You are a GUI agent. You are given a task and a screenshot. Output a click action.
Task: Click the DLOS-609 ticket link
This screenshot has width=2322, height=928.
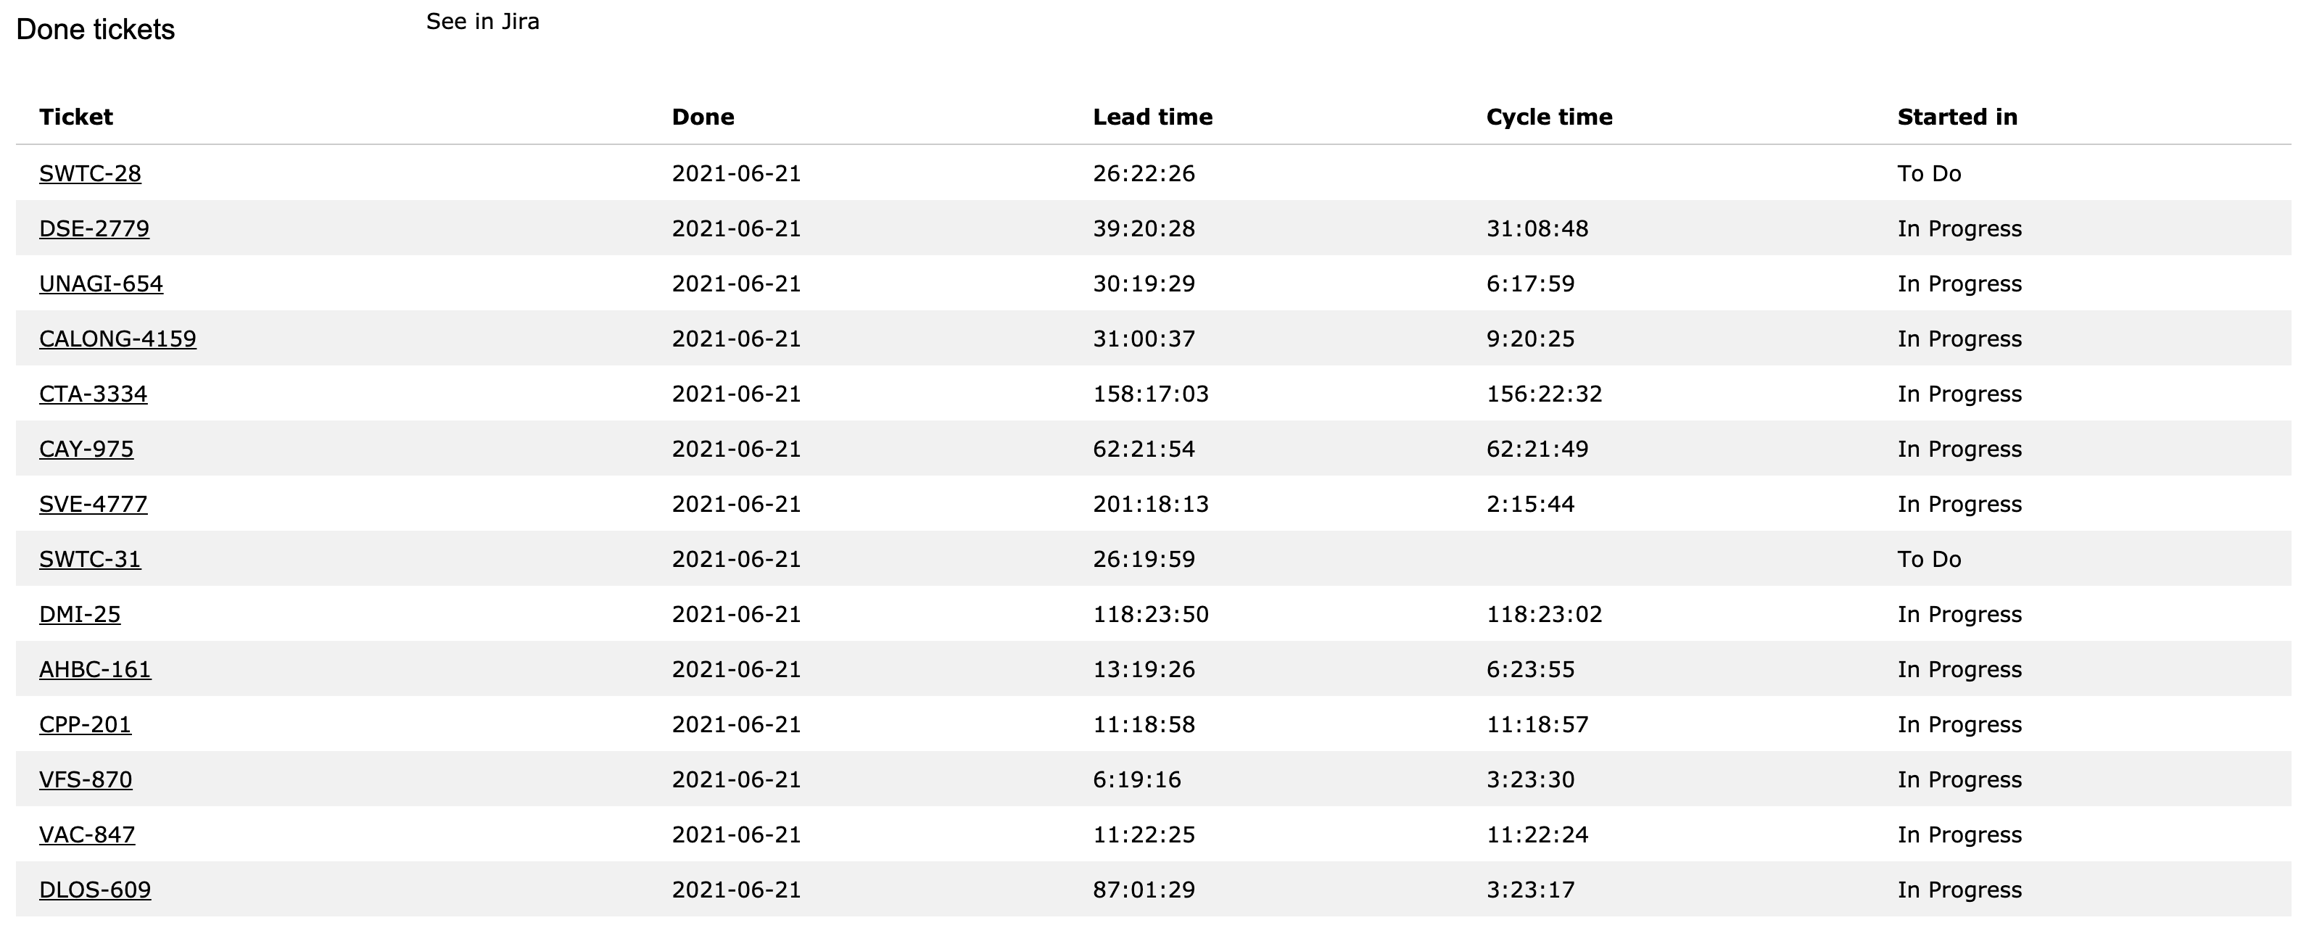pos(95,890)
